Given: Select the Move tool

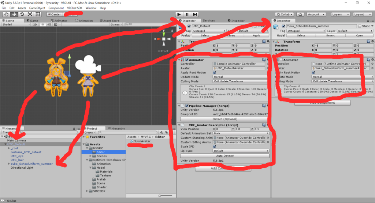Looking at the screenshot, I should point(14,14).
